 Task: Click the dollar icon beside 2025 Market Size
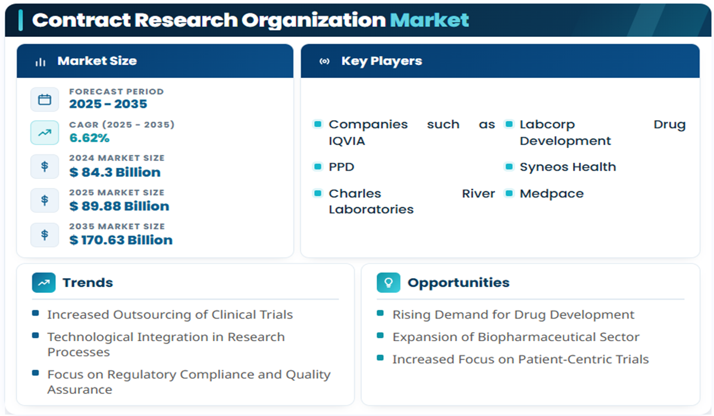45,200
